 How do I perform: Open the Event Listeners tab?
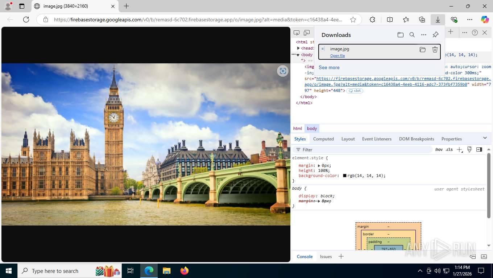tap(377, 139)
